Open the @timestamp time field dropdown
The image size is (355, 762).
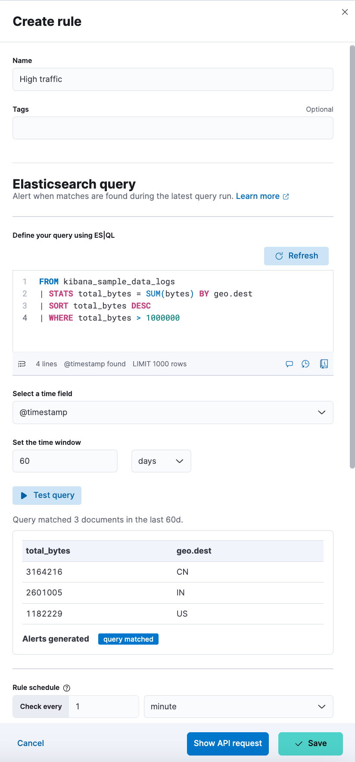coord(173,412)
